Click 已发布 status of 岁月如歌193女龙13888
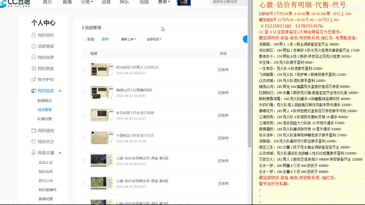365x205 pixels. [223, 115]
